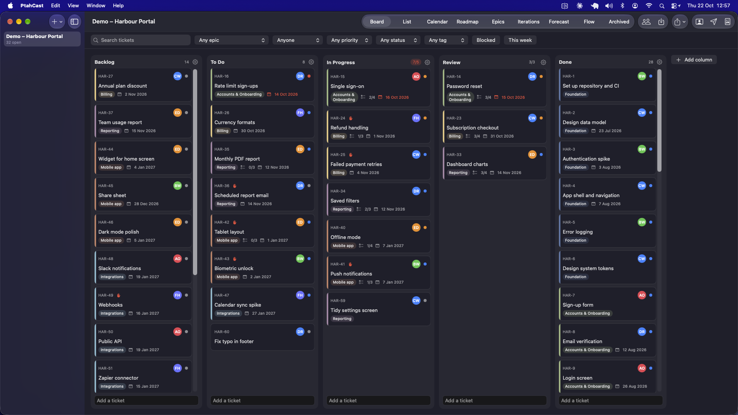Click red status dot on Rate limit sign-ups

pos(309,76)
